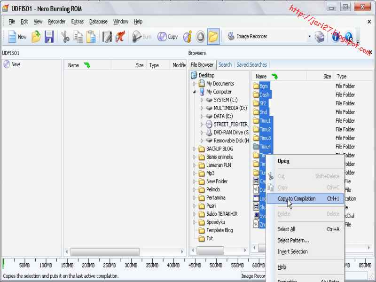
Task: Choose Open in the context menu
Action: pyautogui.click(x=305, y=161)
